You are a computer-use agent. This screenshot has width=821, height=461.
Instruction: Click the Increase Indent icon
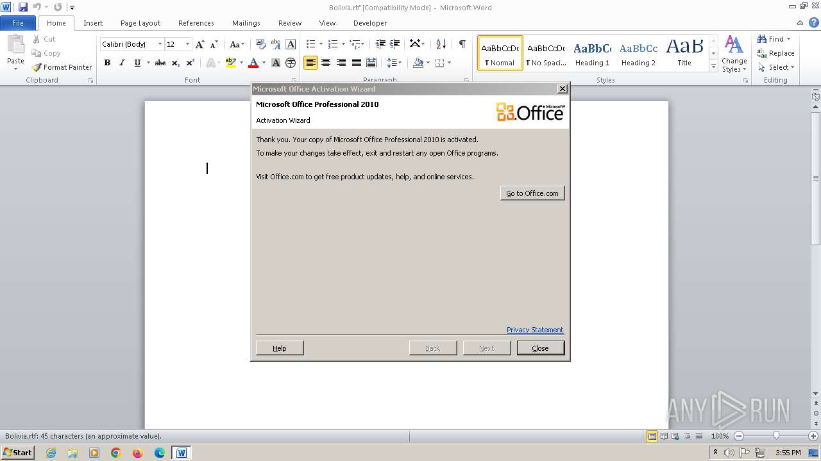pyautogui.click(x=395, y=44)
